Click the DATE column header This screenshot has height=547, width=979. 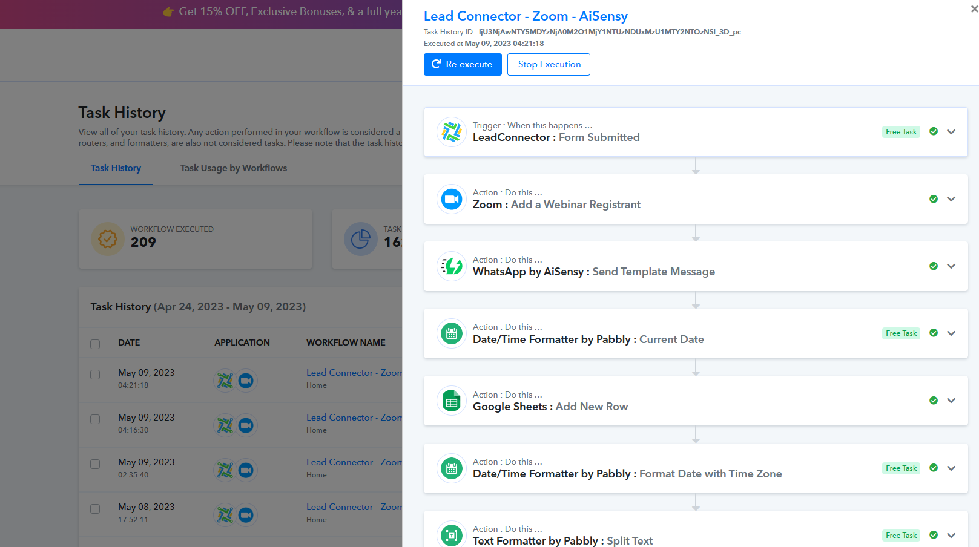(129, 342)
